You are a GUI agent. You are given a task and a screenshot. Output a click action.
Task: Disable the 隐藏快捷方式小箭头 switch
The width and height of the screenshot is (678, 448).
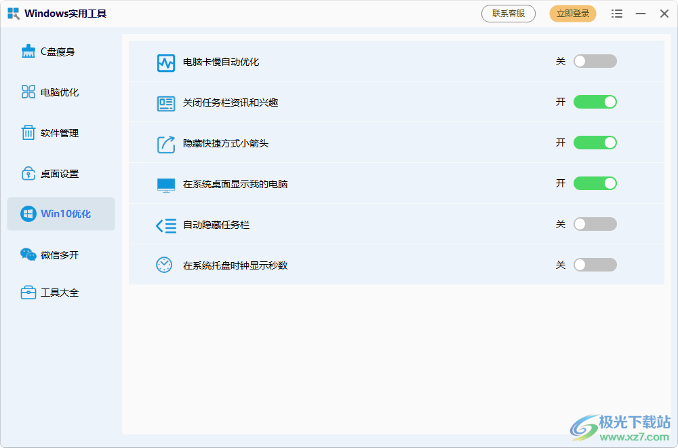click(595, 143)
